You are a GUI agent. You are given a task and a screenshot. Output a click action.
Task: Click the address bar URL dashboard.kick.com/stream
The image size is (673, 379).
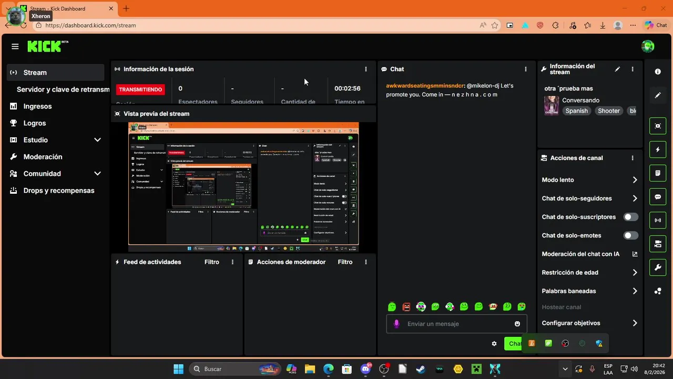[90, 25]
